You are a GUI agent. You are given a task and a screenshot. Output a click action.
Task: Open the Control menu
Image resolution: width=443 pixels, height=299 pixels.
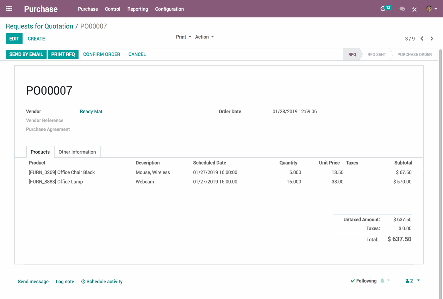click(x=112, y=9)
